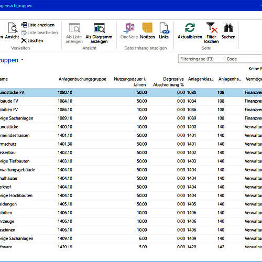Click Anlagenklasse value 1405
The height and width of the screenshot is (262, 262).
point(192,204)
